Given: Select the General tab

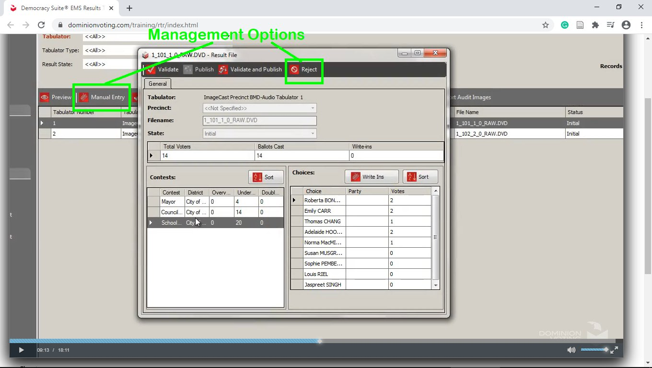Looking at the screenshot, I should pos(158,84).
